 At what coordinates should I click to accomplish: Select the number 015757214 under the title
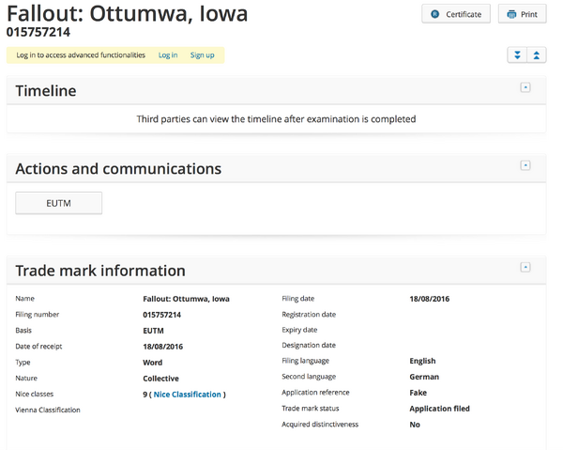[38, 32]
